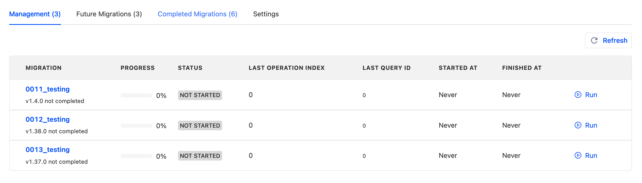Viewport: 642px width, 183px height.
Task: Click Run text for 0011_testing
Action: 591,95
